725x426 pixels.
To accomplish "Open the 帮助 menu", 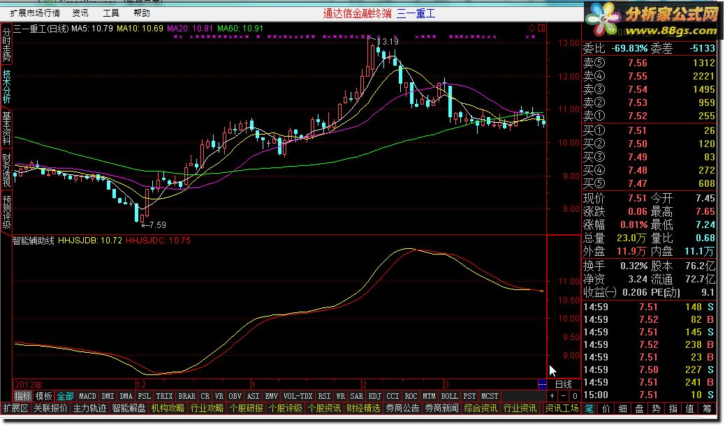I will 142,13.
